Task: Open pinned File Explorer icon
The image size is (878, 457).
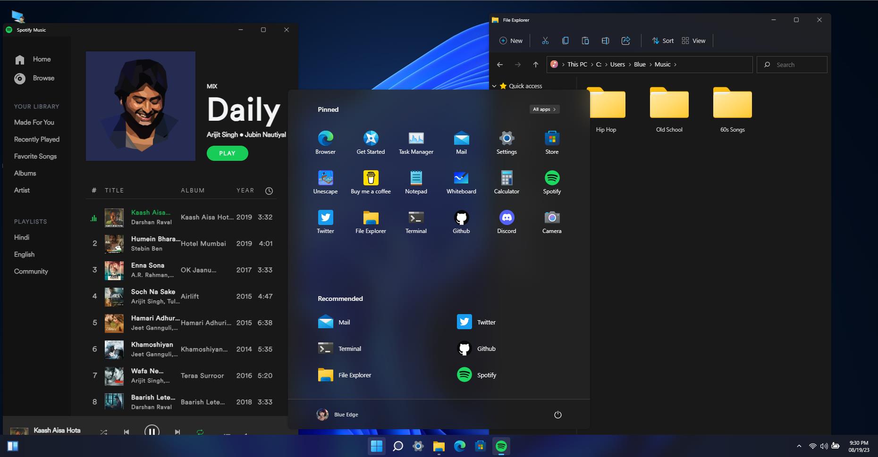Action: tap(371, 222)
